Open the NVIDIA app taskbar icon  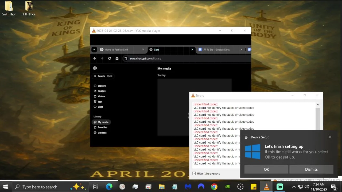pos(227,187)
